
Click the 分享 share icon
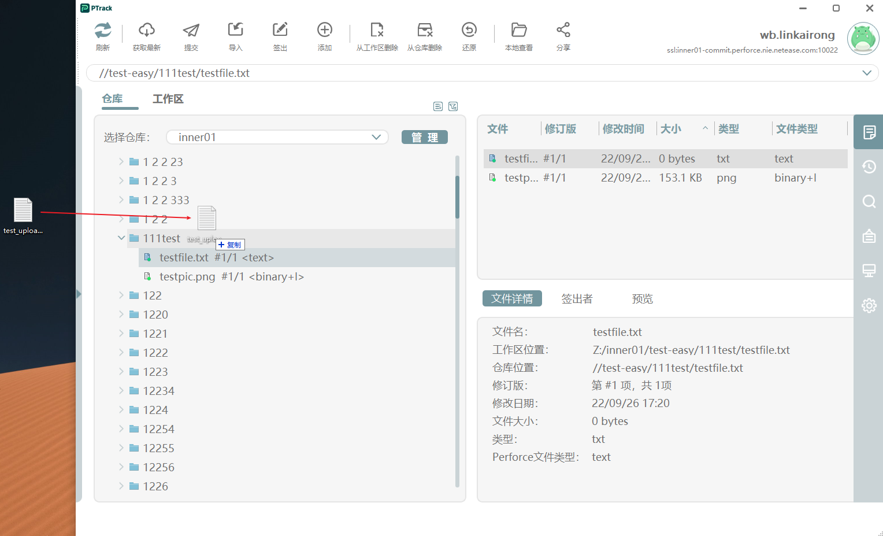pyautogui.click(x=563, y=29)
